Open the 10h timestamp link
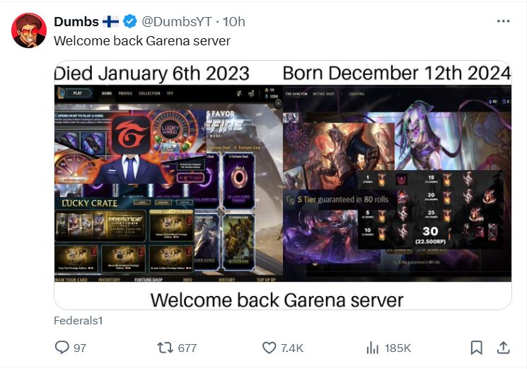Image resolution: width=527 pixels, height=369 pixels. click(x=234, y=21)
